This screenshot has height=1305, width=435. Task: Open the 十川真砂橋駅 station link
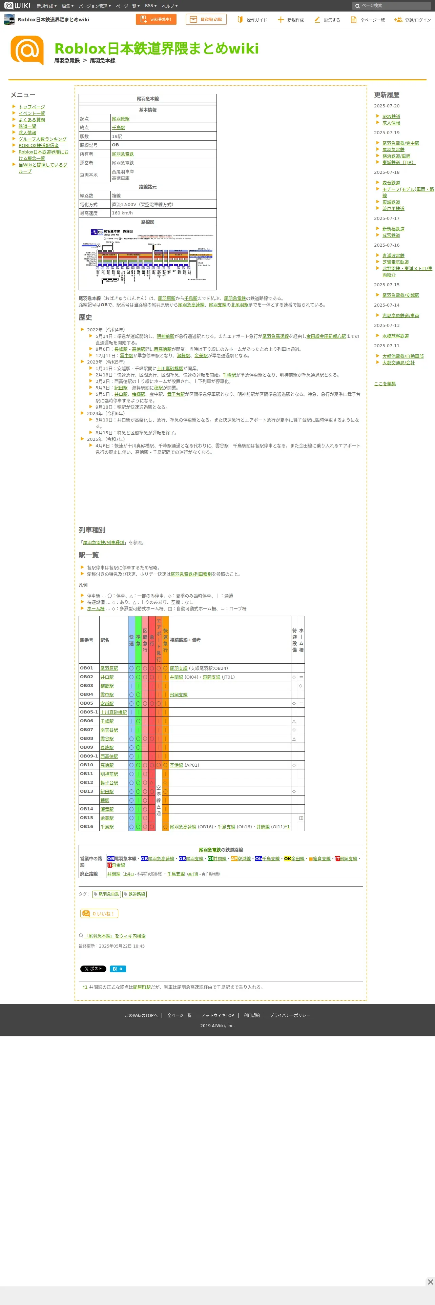(113, 712)
